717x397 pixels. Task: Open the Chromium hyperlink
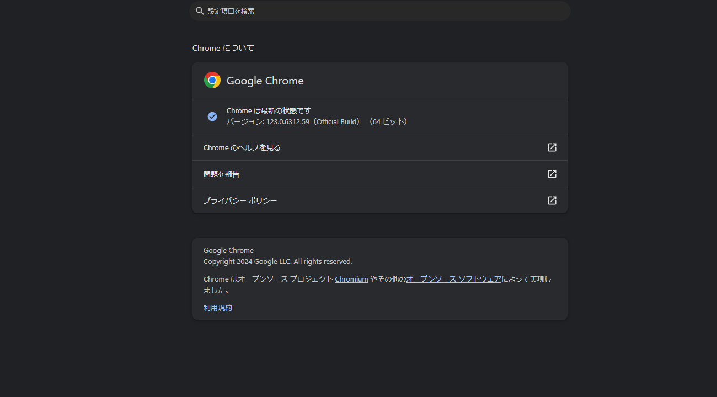tap(351, 279)
